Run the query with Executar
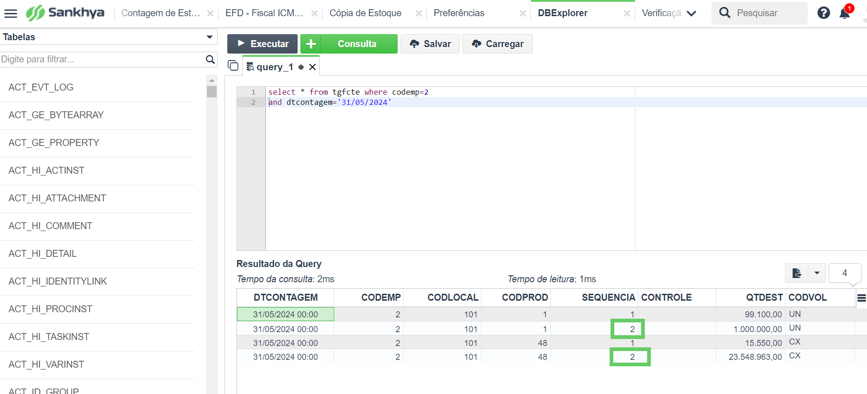This screenshot has width=867, height=394. point(262,44)
